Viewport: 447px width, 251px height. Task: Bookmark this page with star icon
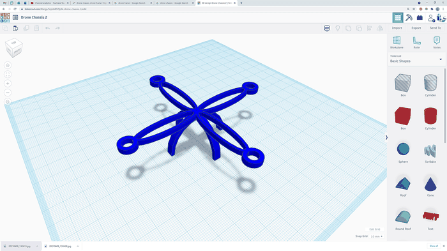(x=414, y=9)
